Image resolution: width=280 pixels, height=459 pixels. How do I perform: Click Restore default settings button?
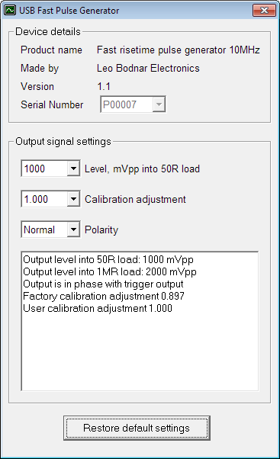(x=137, y=428)
